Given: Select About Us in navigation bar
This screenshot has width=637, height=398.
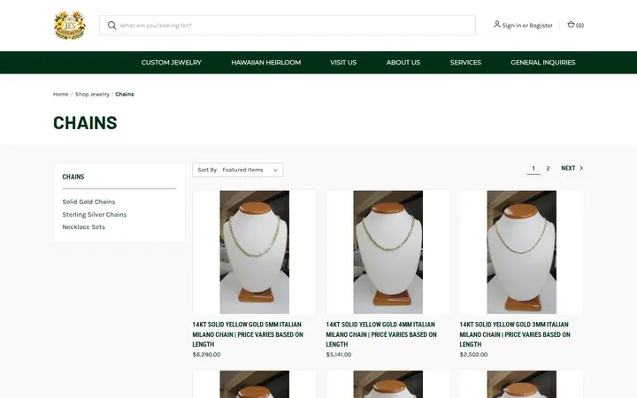Looking at the screenshot, I should (403, 63).
